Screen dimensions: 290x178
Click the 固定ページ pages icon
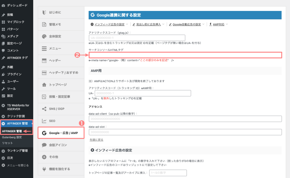[3, 43]
